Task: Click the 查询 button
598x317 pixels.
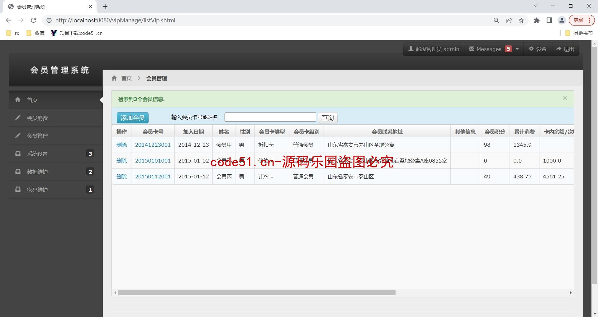Action: click(x=328, y=118)
